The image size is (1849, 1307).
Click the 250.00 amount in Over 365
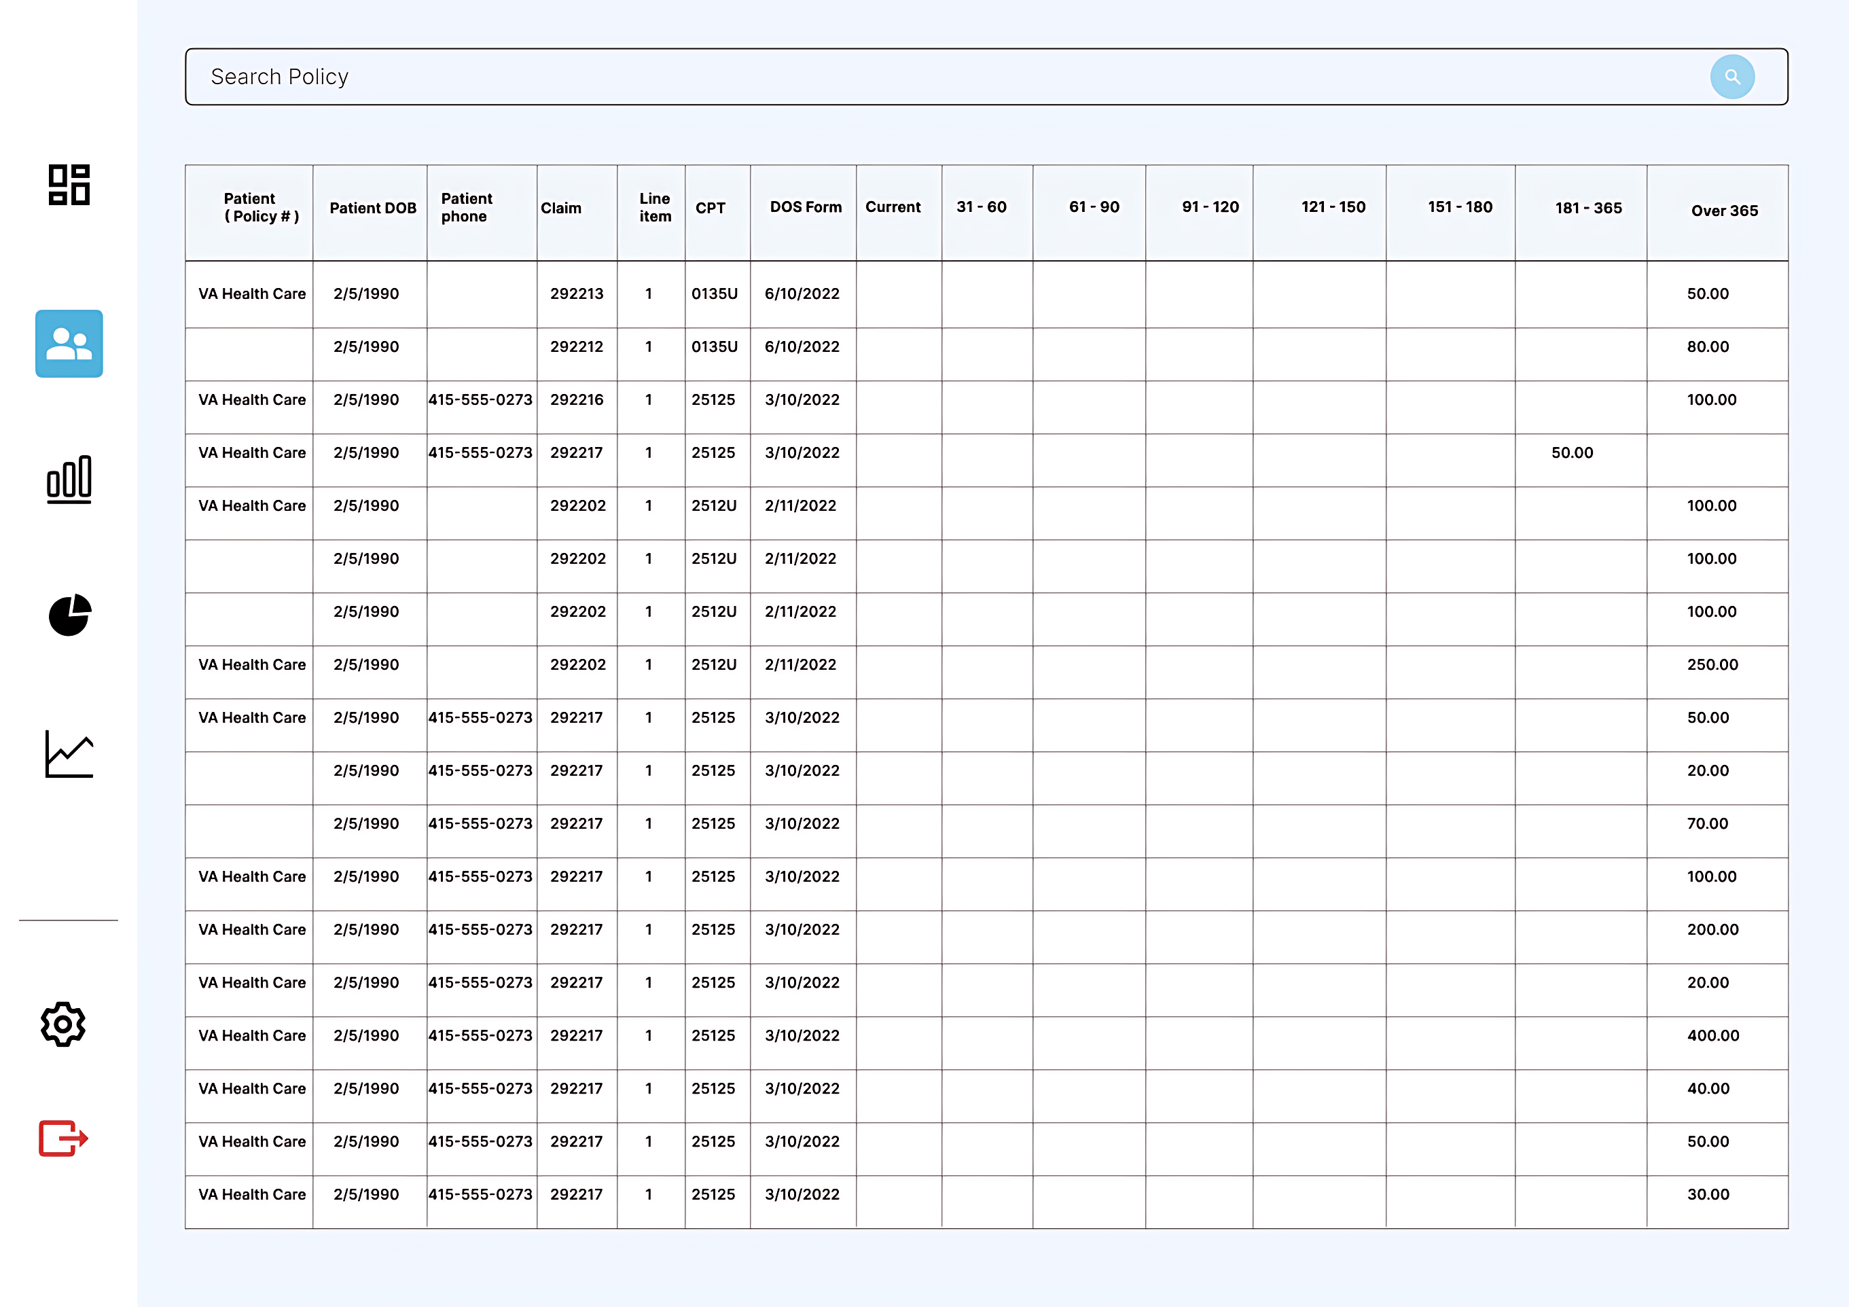coord(1712,665)
